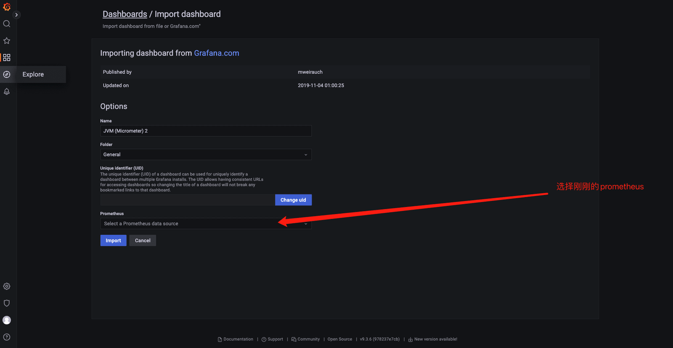Open the Explore compass icon
Screen dimensions: 673x348
click(x=7, y=74)
